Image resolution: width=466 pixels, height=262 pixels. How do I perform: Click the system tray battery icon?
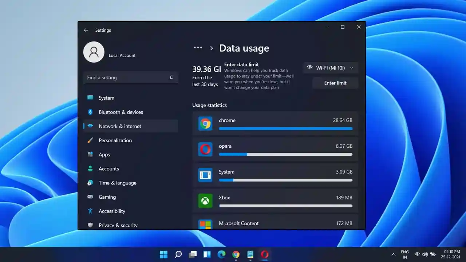click(433, 254)
